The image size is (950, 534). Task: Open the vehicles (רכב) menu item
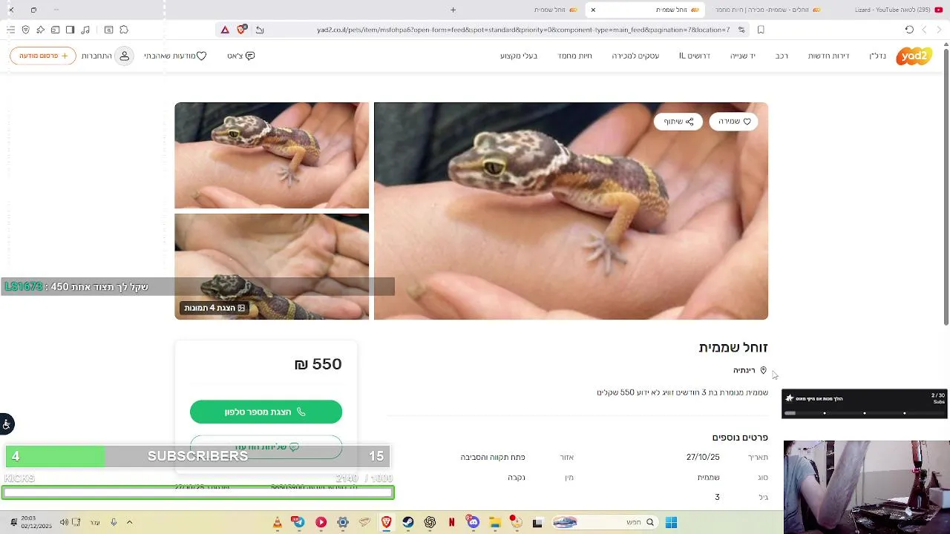[x=782, y=56]
